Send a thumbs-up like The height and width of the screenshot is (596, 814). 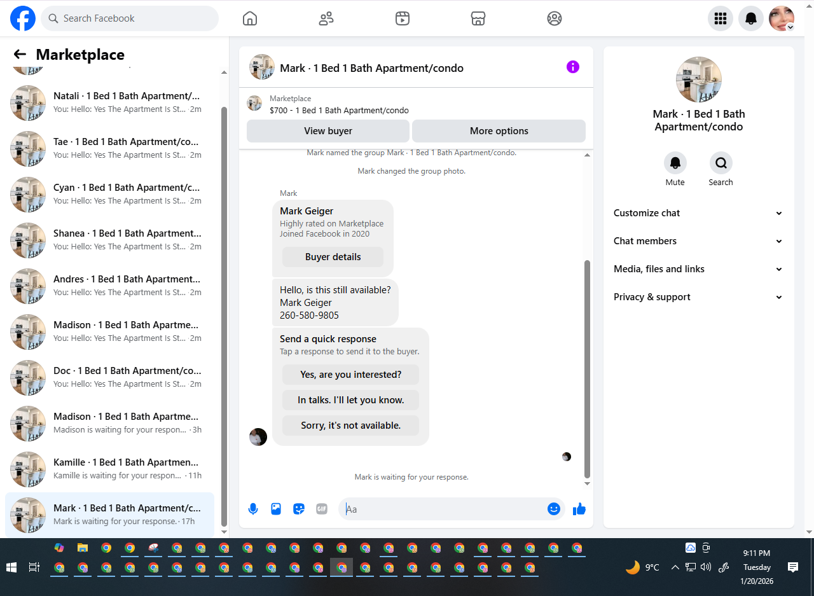coord(579,509)
